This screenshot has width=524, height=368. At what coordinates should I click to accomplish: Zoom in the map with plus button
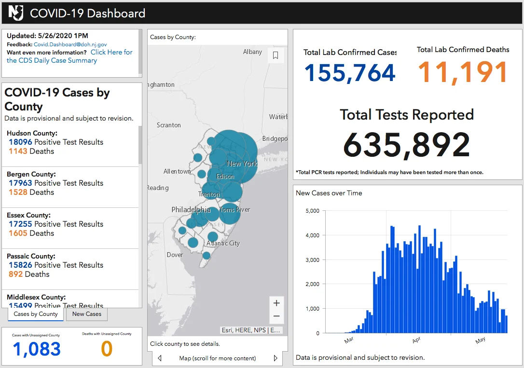[x=276, y=303]
